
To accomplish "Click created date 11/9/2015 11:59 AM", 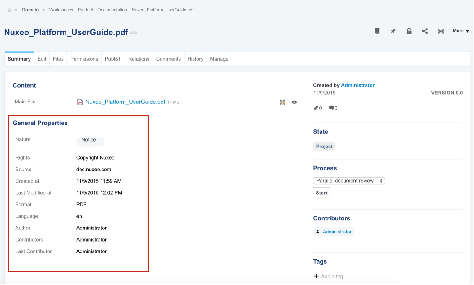I will pyautogui.click(x=99, y=181).
